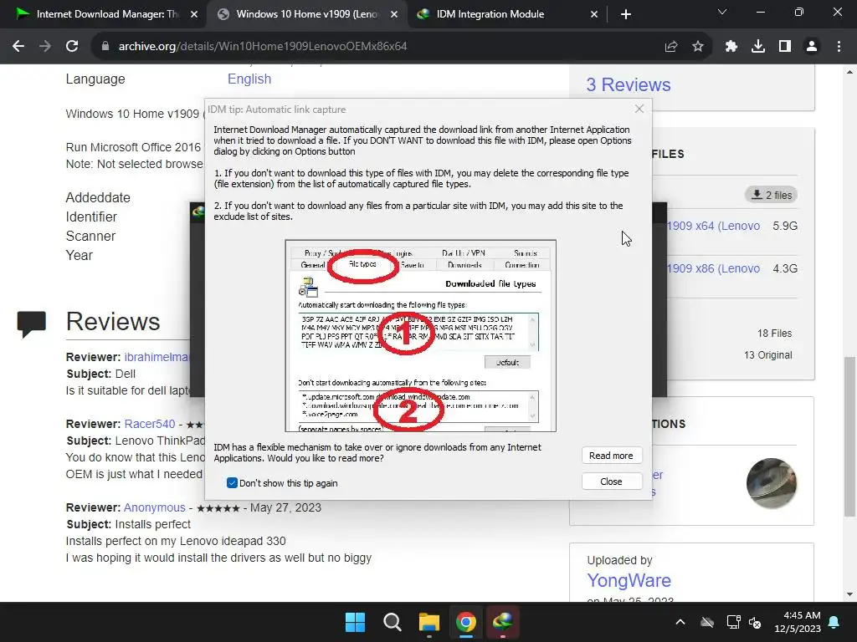Open reviewer Anonymous link
The image size is (857, 642).
(155, 507)
